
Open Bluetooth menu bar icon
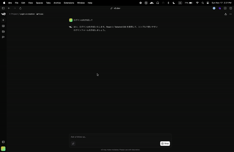point(168,3)
